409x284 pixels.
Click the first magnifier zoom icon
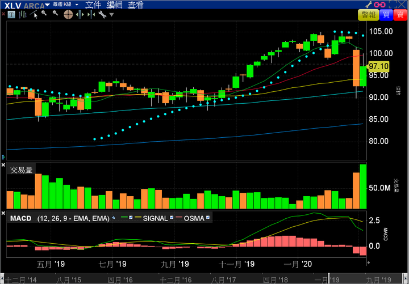point(44,13)
